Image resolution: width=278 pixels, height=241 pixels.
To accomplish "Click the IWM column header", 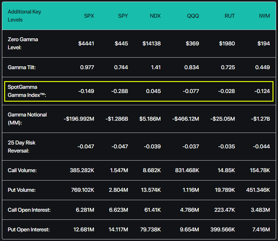I will (264, 16).
